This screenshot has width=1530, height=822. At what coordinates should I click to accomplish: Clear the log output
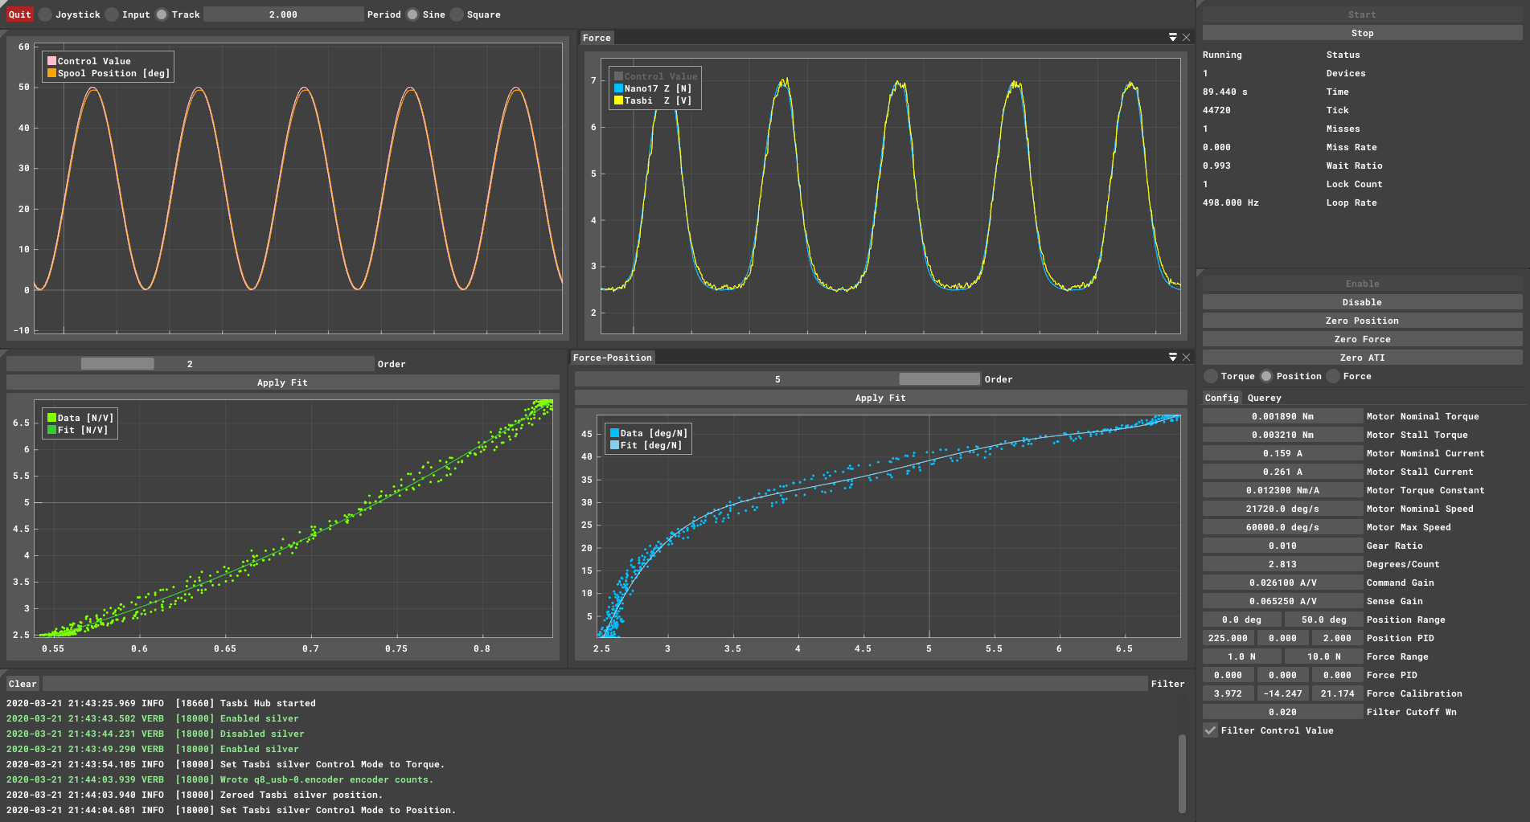click(23, 684)
